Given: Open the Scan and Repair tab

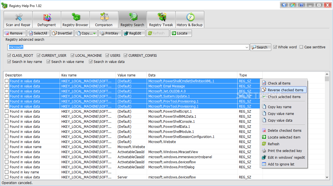Looking at the screenshot, I should pos(18,20).
